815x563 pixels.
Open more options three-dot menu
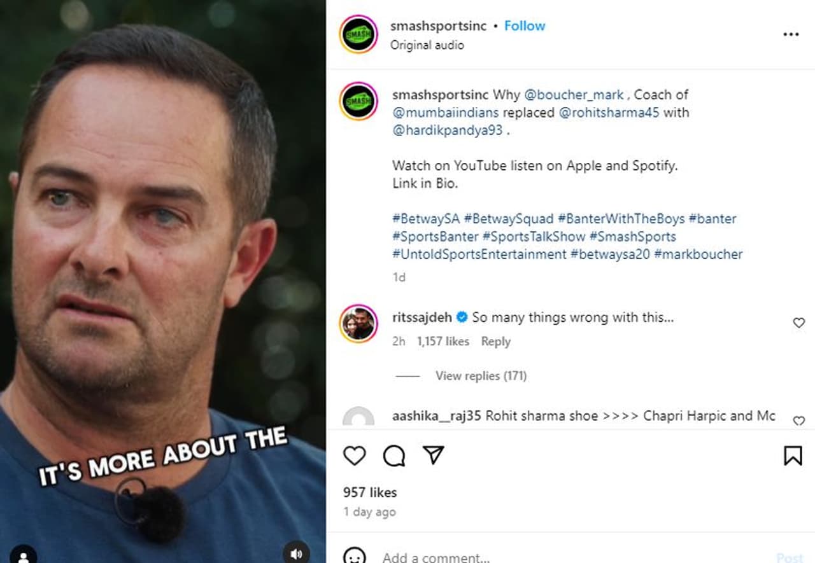pos(791,34)
